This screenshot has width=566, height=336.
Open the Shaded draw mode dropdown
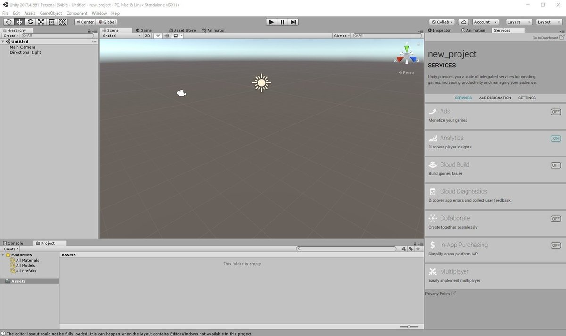(x=121, y=36)
